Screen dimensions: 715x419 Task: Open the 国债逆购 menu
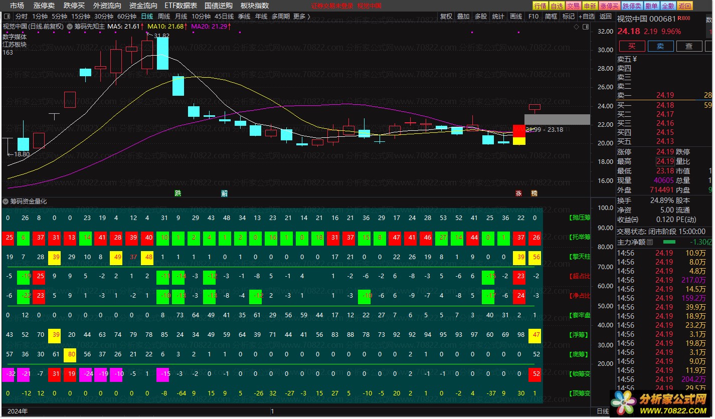click(219, 6)
